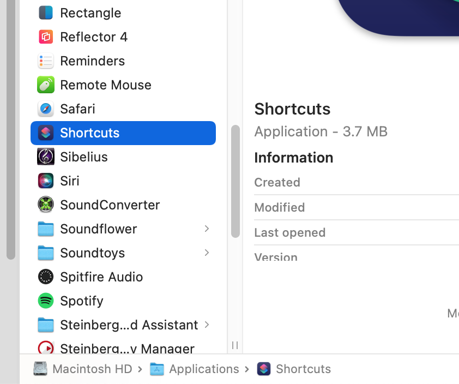Expand the Steinberg...d Assistant folder chevron
459x384 pixels.
click(207, 325)
